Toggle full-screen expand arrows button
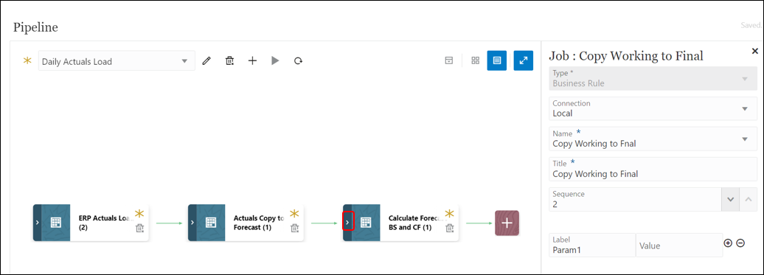The width and height of the screenshot is (764, 275). [x=524, y=60]
